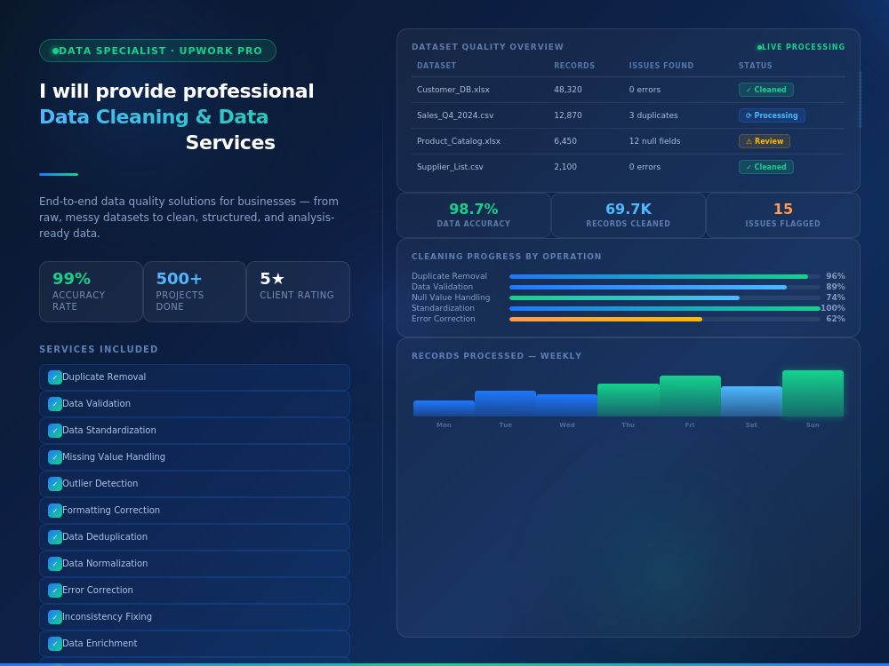889x666 pixels.
Task: Click the Null Value Handling 74% progress bar
Action: click(664, 297)
